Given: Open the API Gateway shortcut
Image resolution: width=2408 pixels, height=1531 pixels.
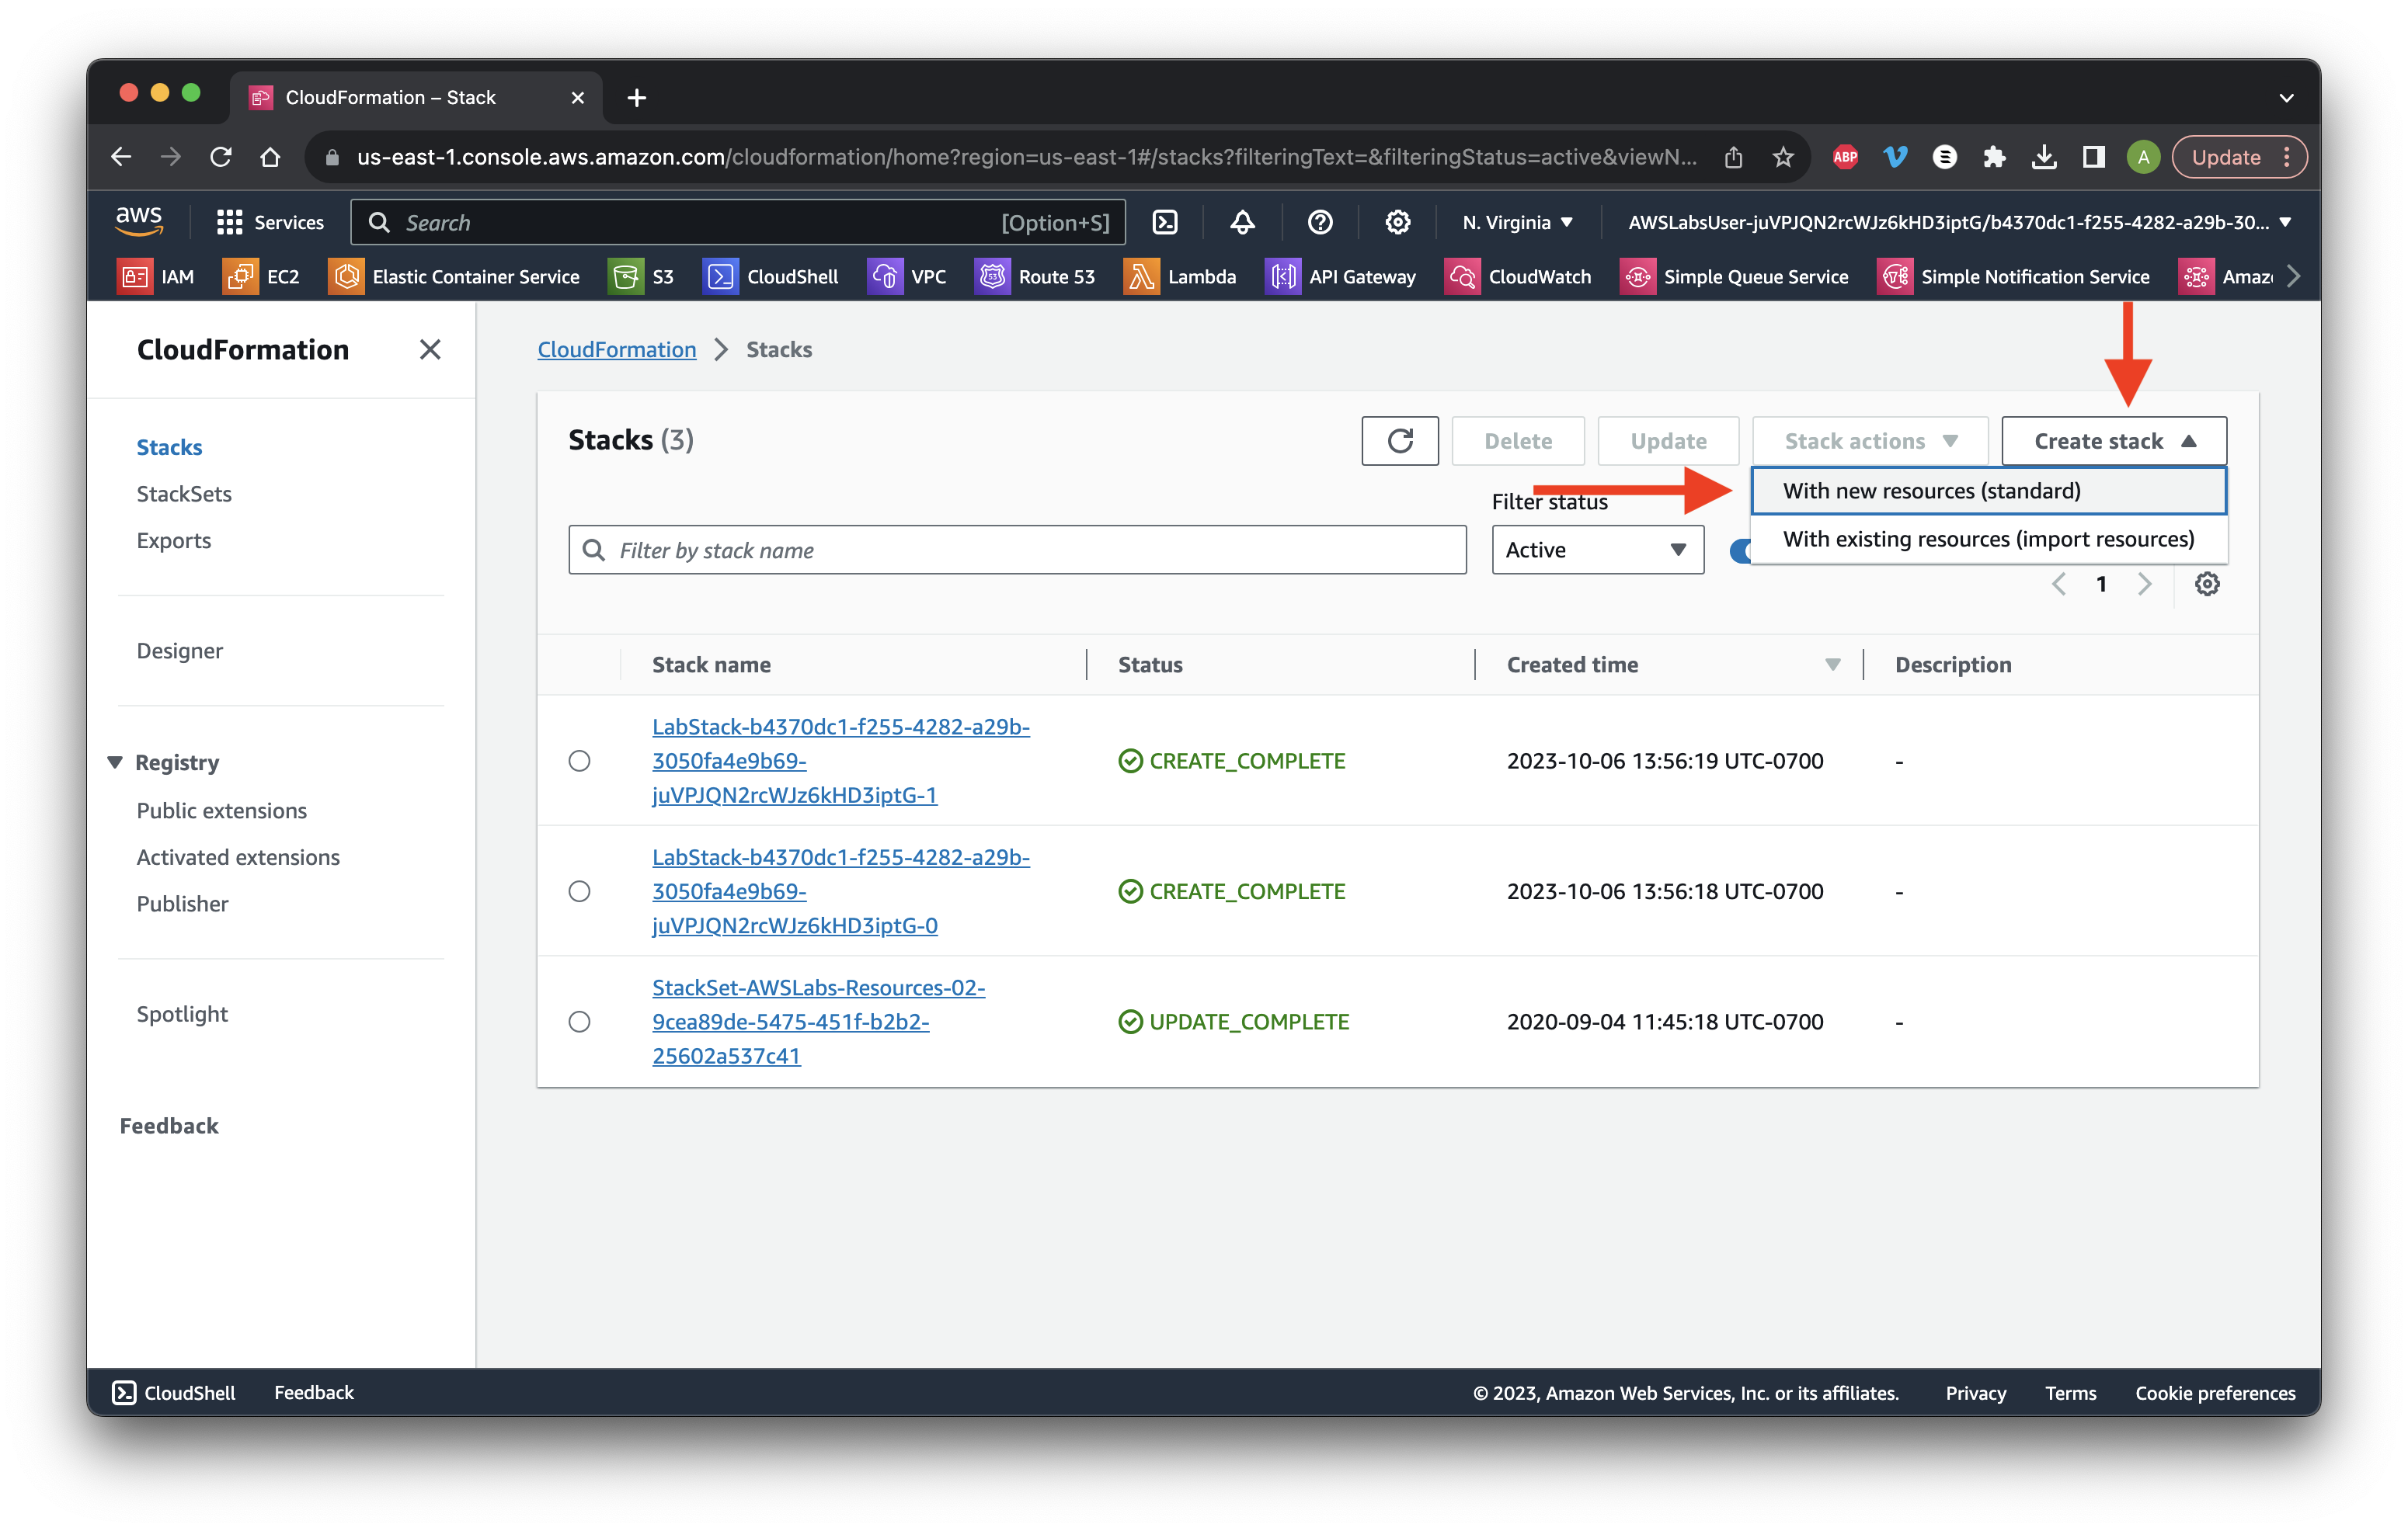Looking at the screenshot, I should 1341,277.
